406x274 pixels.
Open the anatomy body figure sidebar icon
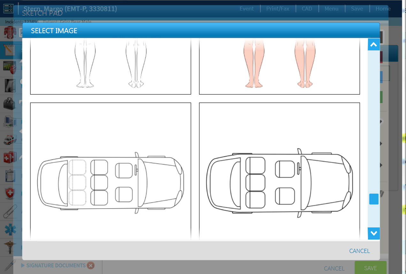pyautogui.click(x=9, y=33)
